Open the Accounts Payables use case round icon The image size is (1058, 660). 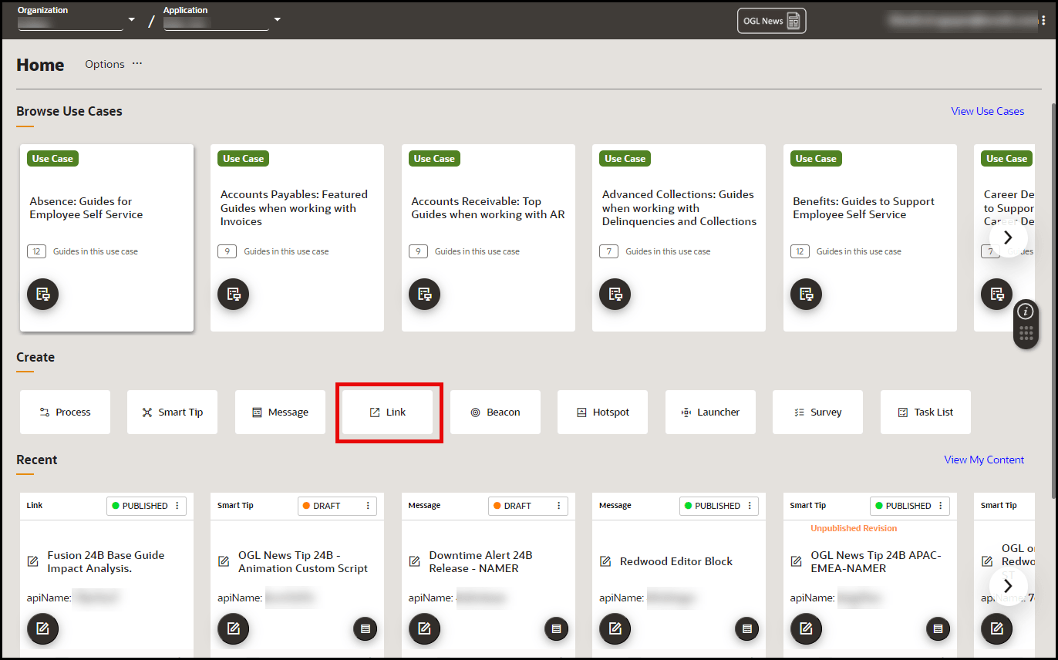[233, 294]
